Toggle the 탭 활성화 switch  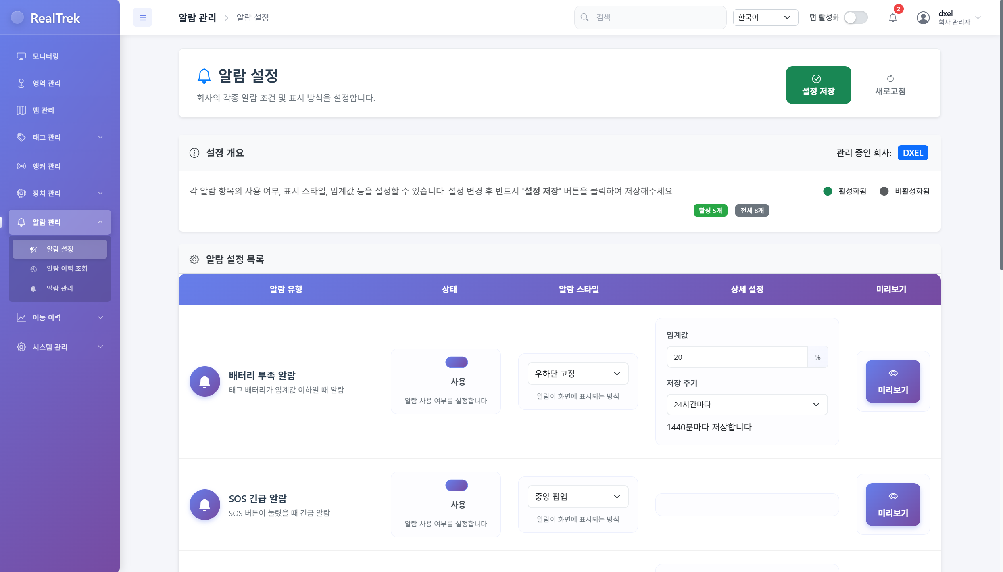855,18
